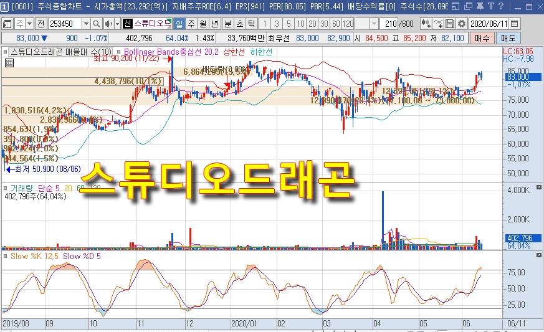Select the 60 interval button
The height and width of the screenshot is (332, 544).
pyautogui.click(x=336, y=24)
